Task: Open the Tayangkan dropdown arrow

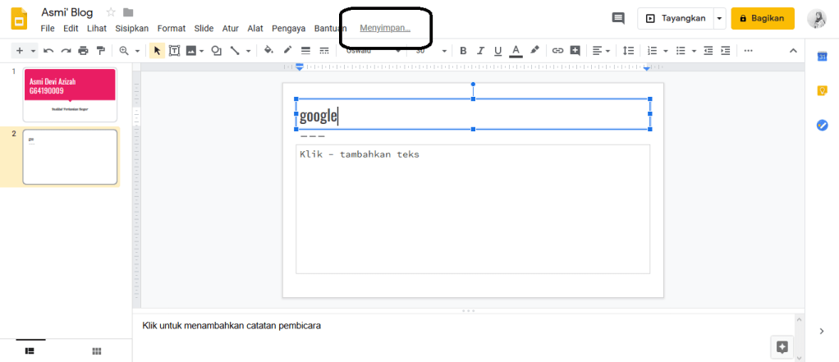Action: (x=720, y=18)
